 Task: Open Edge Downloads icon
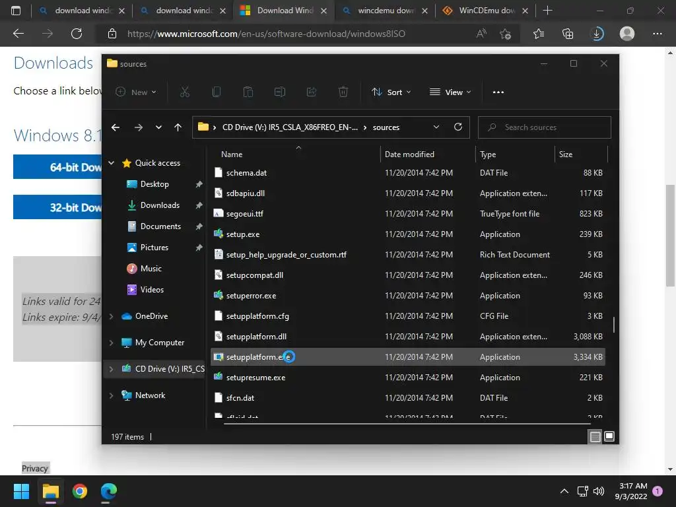[597, 34]
